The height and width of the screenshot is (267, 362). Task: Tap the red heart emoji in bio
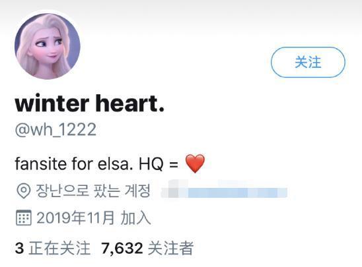click(x=195, y=163)
